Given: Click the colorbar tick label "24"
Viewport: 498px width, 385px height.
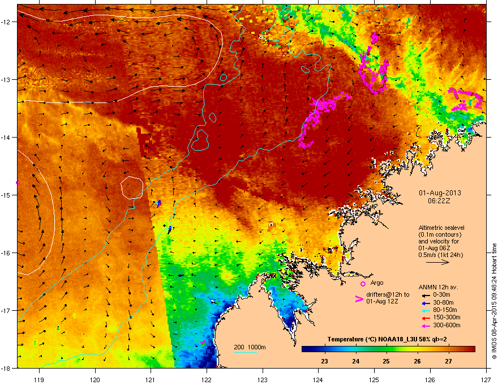Looking at the screenshot, I should [x=356, y=361].
